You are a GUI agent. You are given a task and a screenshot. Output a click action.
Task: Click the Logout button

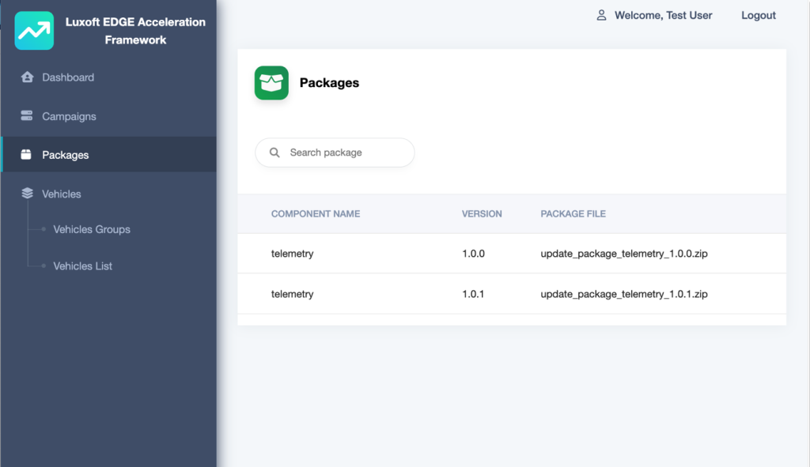point(757,15)
